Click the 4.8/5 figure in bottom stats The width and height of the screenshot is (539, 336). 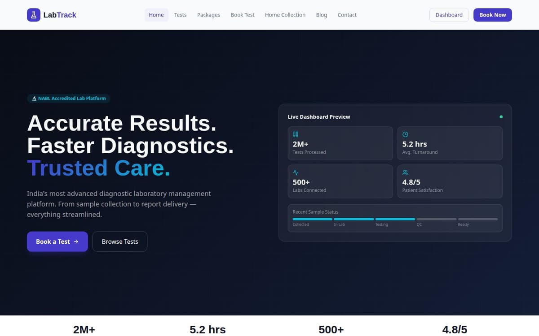[455, 330]
